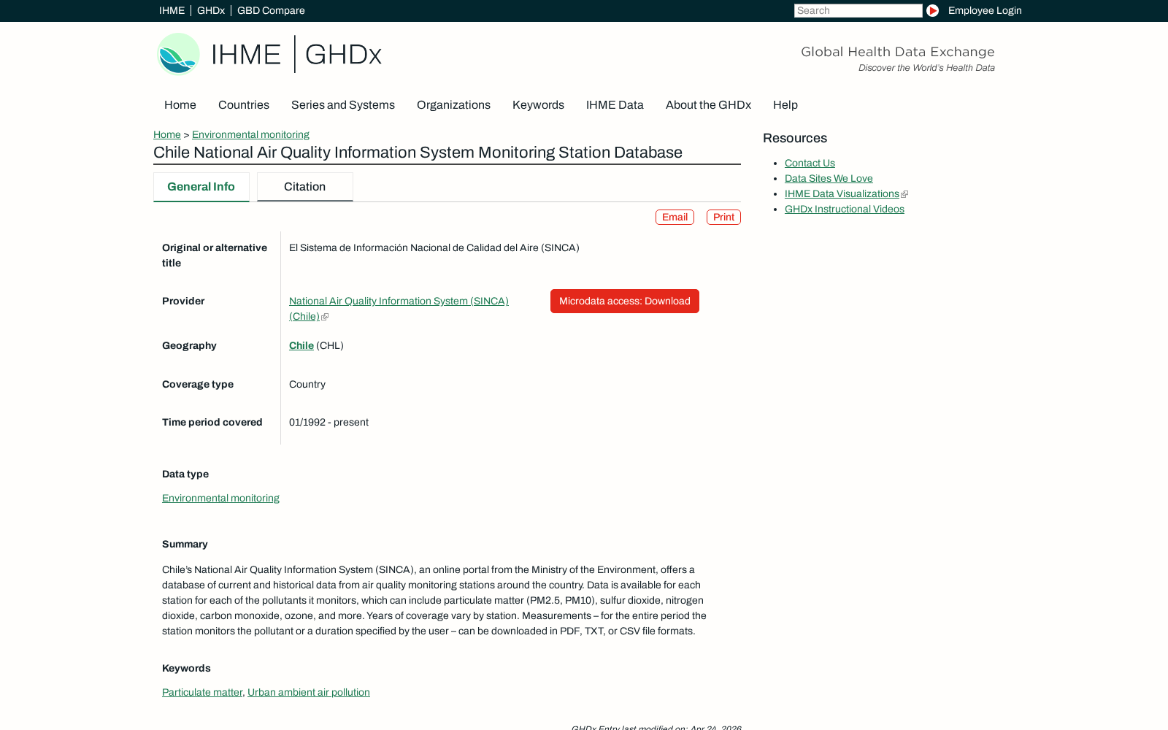Screen dimensions: 1168x730
Task: Follow the Home breadcrumb link
Action: coord(167,134)
